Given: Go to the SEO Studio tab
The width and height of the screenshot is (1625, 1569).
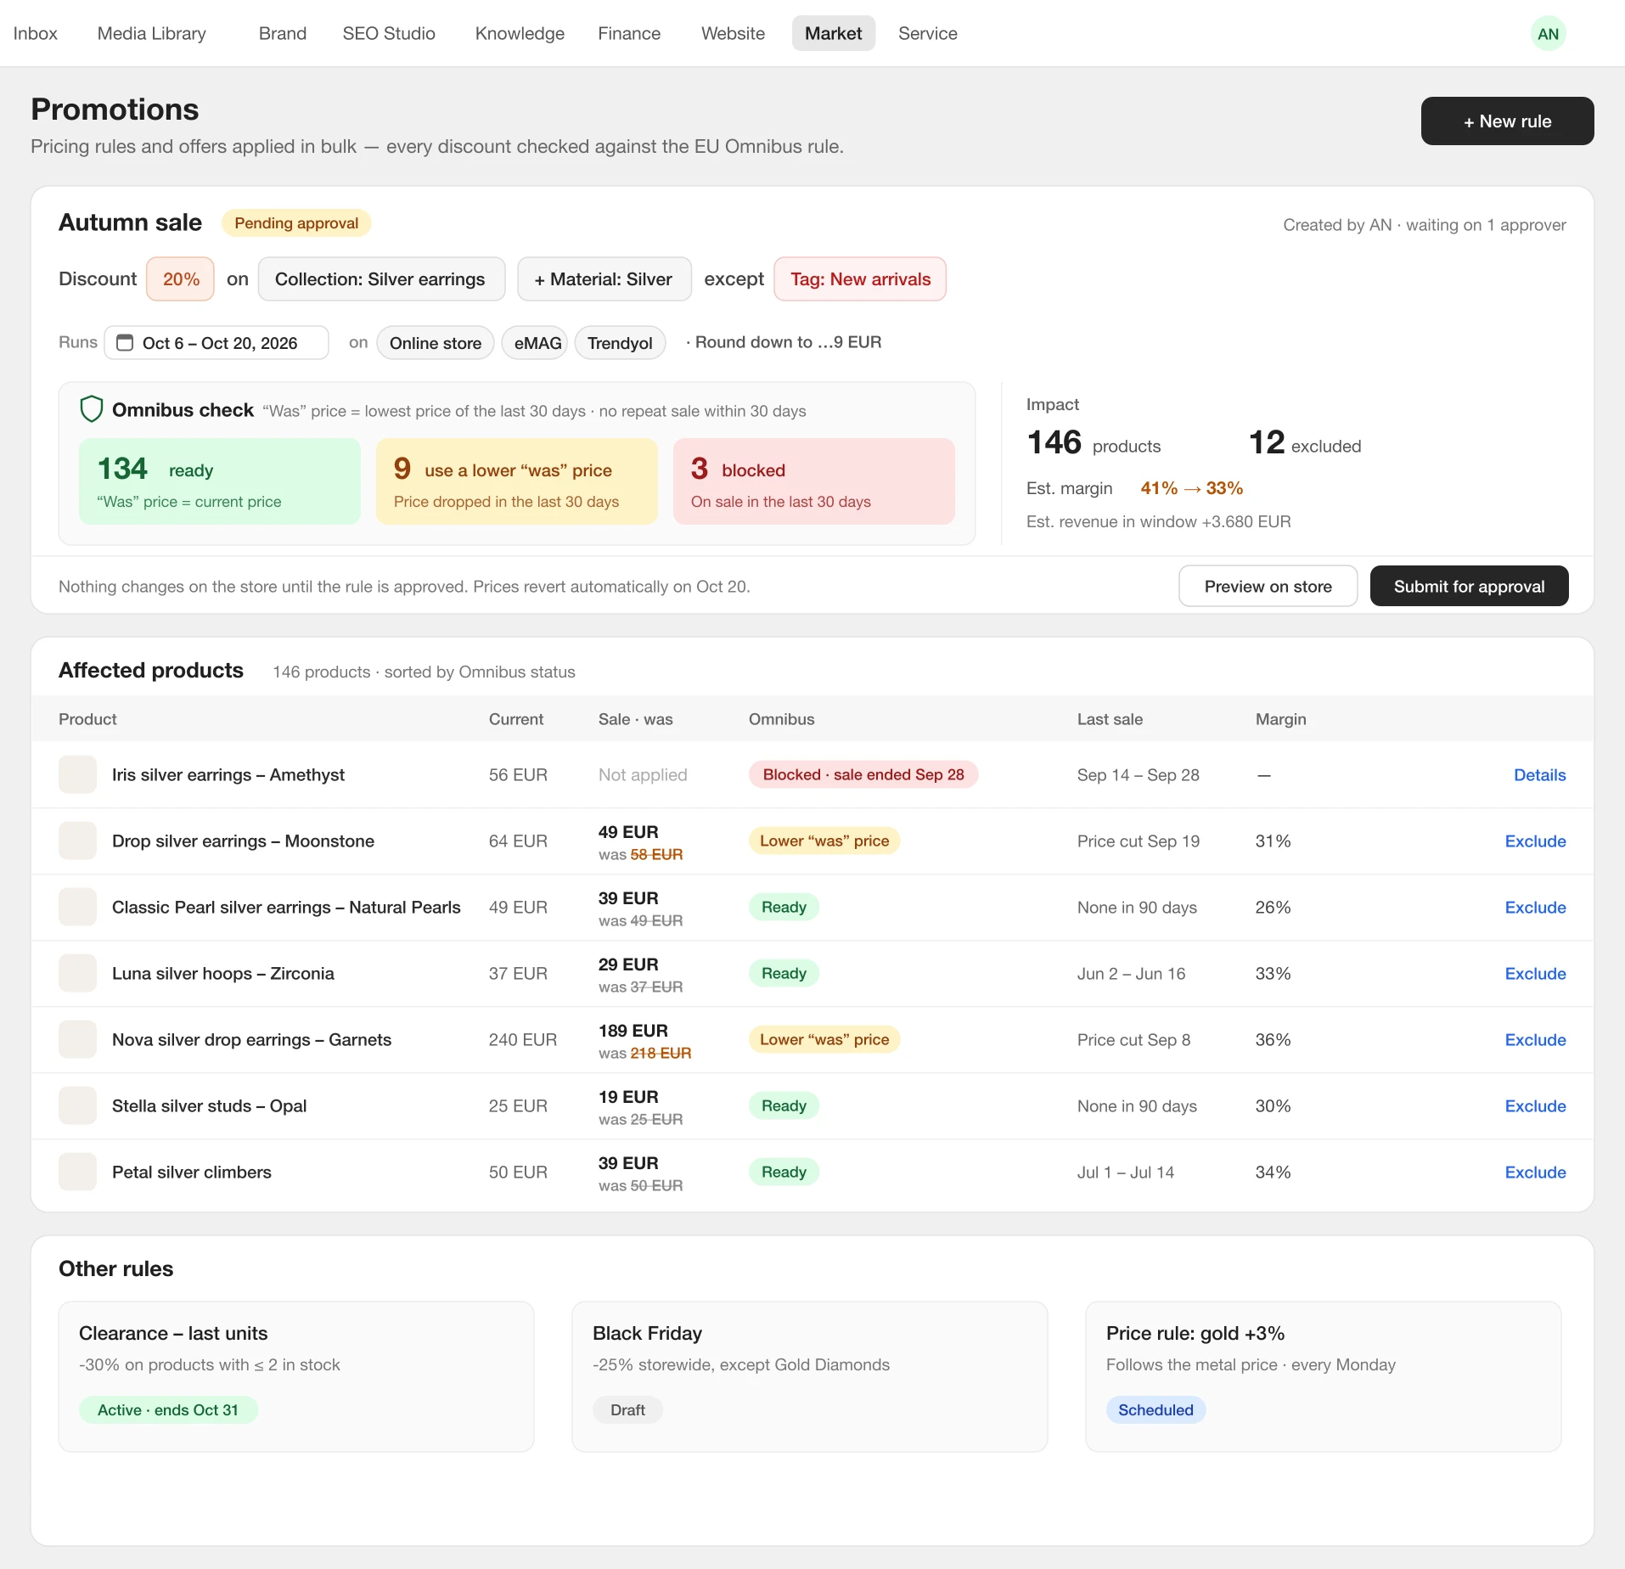Looking at the screenshot, I should (x=389, y=34).
